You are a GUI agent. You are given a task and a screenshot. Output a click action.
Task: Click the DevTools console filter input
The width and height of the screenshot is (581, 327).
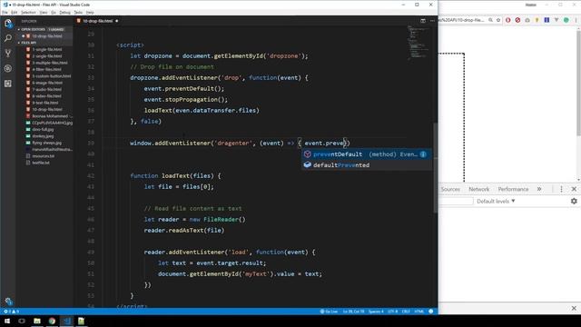(456, 202)
